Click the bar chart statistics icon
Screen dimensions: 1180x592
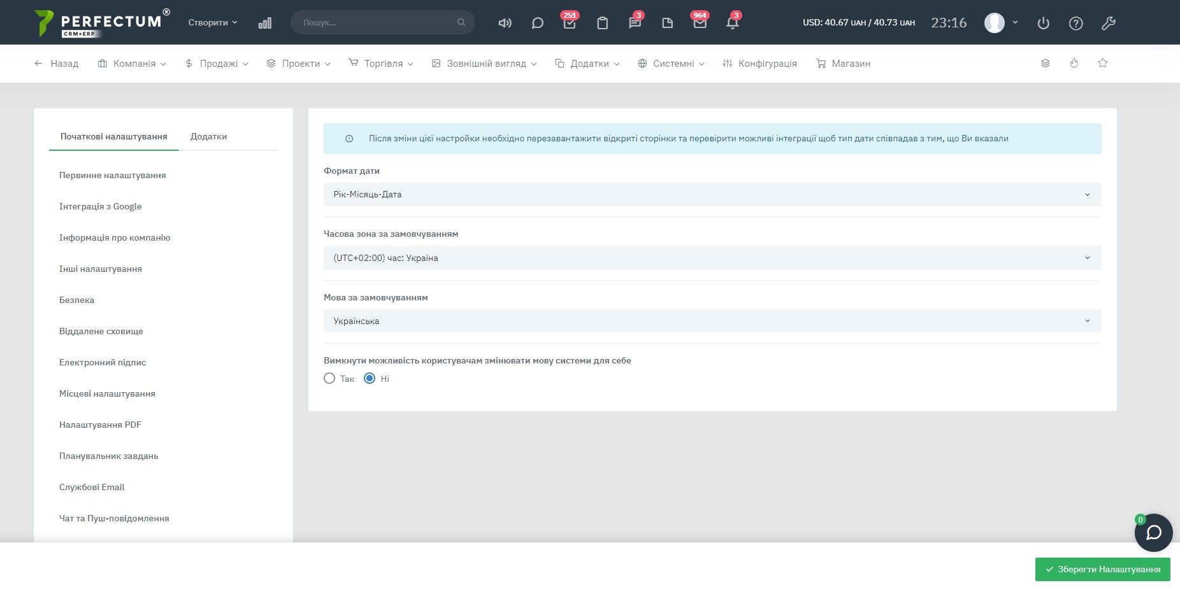click(x=265, y=23)
